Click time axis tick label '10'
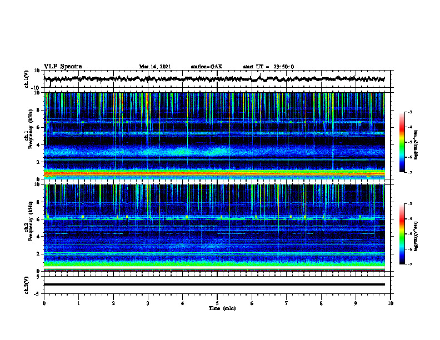 click(x=391, y=303)
